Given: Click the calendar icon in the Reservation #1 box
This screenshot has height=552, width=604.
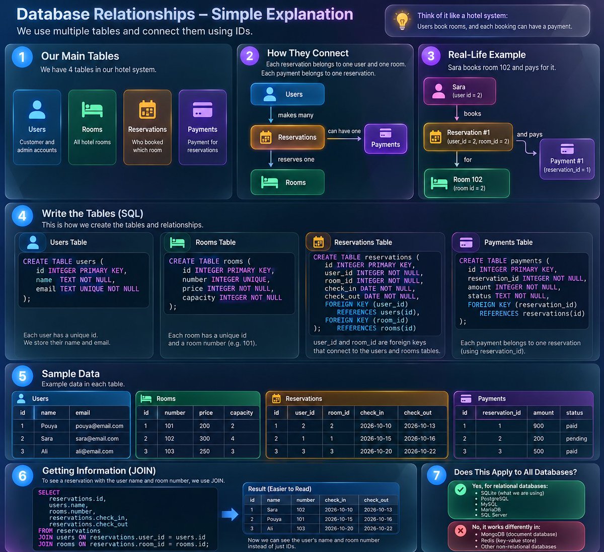Looking at the screenshot, I should click(435, 136).
